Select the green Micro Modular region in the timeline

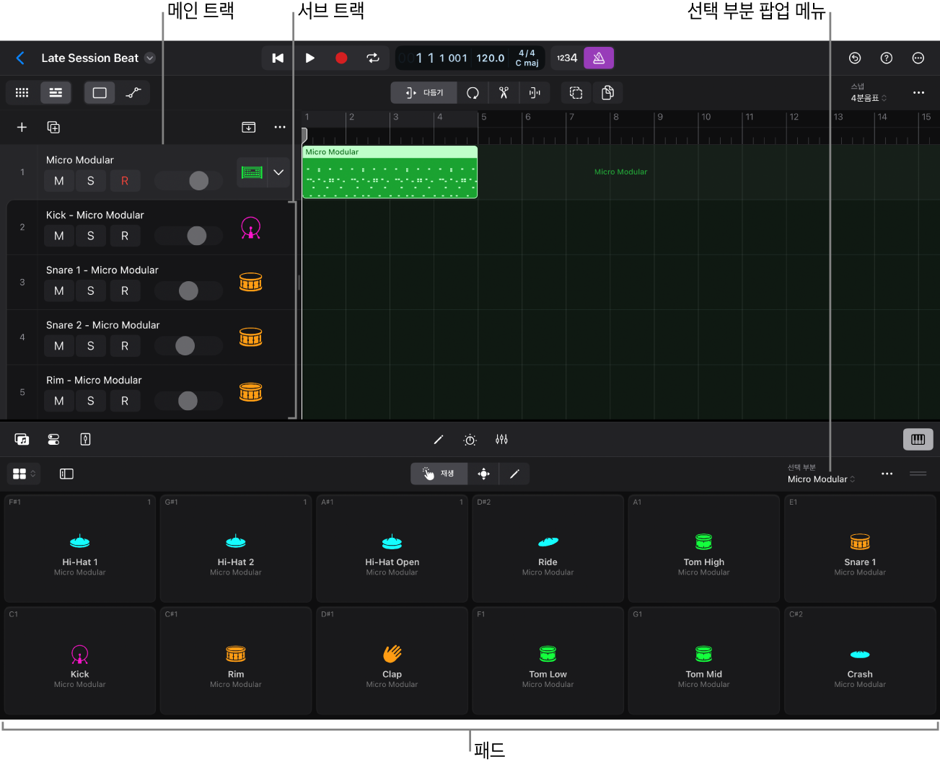pos(390,172)
